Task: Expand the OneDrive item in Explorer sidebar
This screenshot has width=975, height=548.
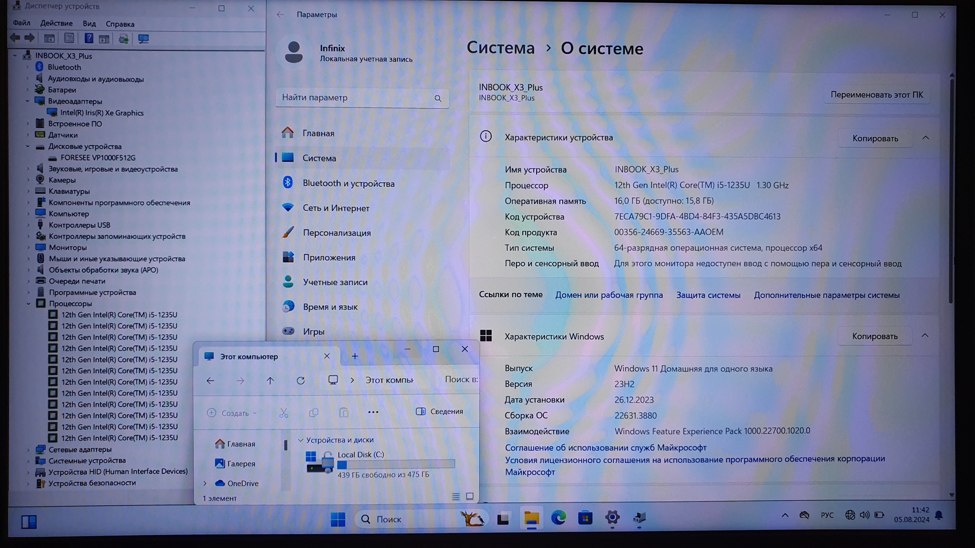Action: [205, 483]
